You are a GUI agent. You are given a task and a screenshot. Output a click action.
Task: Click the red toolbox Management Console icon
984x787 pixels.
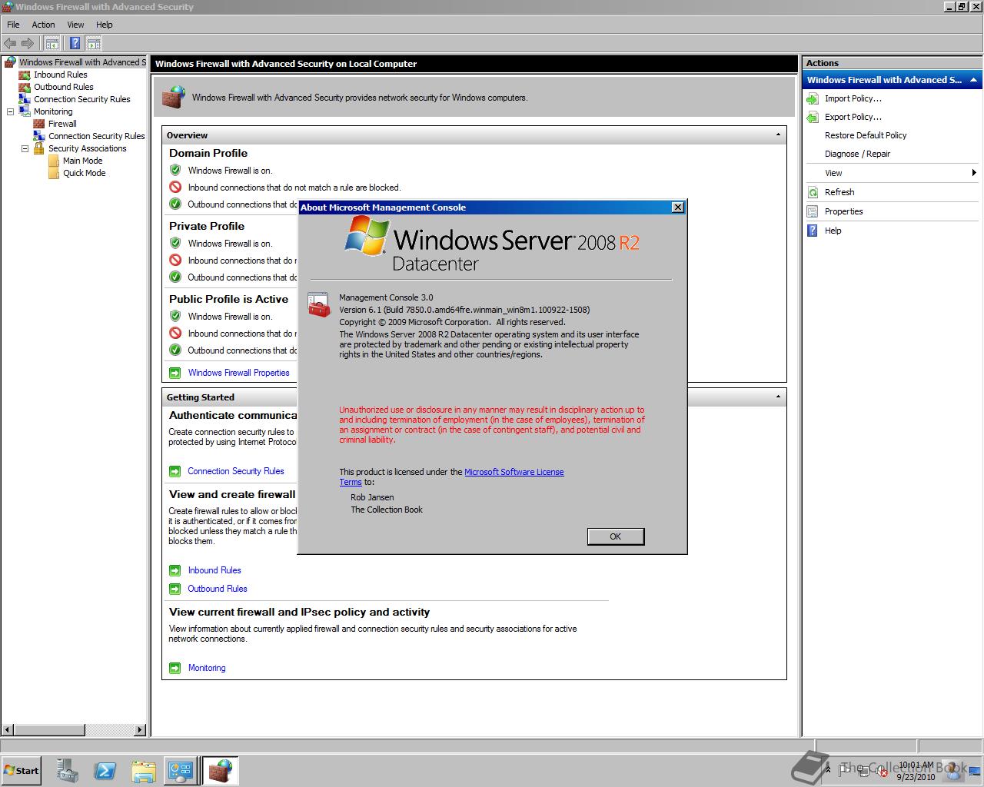pos(319,305)
